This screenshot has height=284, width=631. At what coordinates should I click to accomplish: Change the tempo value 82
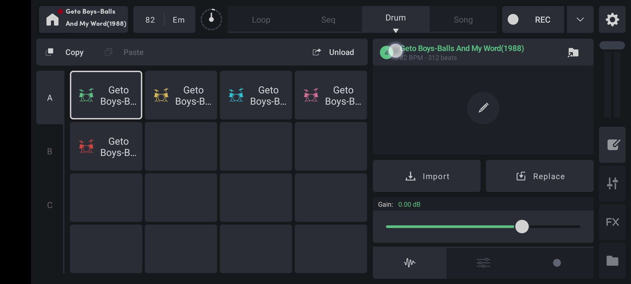150,20
